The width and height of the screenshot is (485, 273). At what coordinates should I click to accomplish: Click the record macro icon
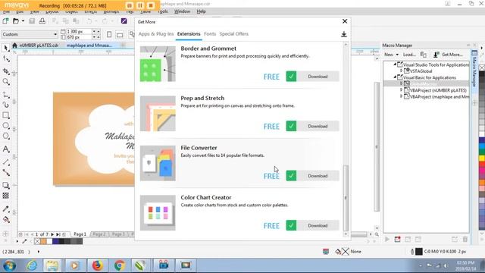click(397, 239)
